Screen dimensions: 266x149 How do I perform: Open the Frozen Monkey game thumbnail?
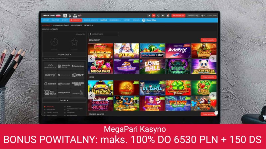tap(101, 103)
